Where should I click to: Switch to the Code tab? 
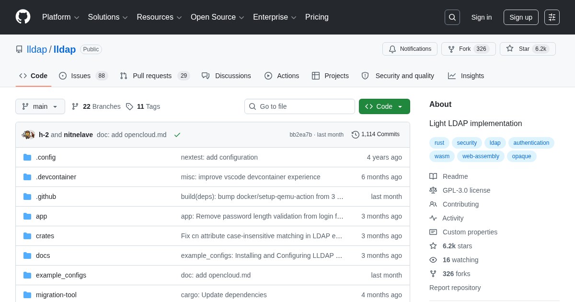click(x=34, y=76)
